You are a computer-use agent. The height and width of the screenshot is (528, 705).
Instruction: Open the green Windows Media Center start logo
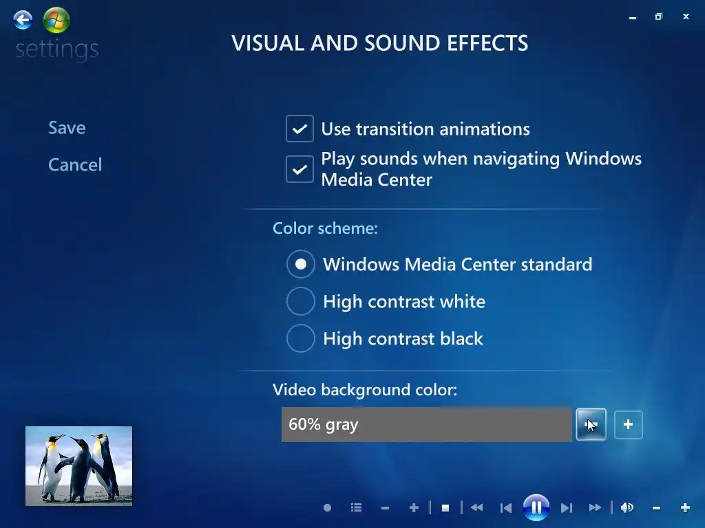coord(56,20)
